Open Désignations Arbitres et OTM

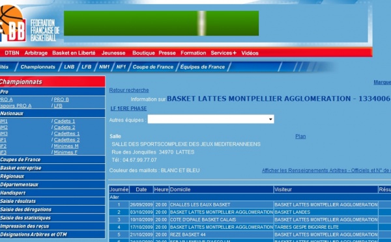tap(52, 234)
